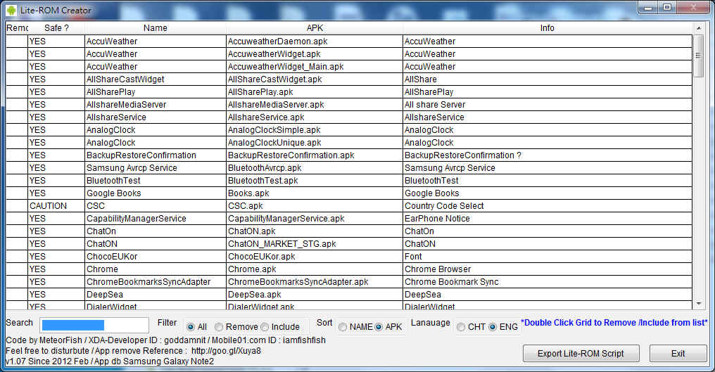This screenshot has width=715, height=372.
Task: Select the AnalogClockSimple.apk cell
Action: coord(315,130)
